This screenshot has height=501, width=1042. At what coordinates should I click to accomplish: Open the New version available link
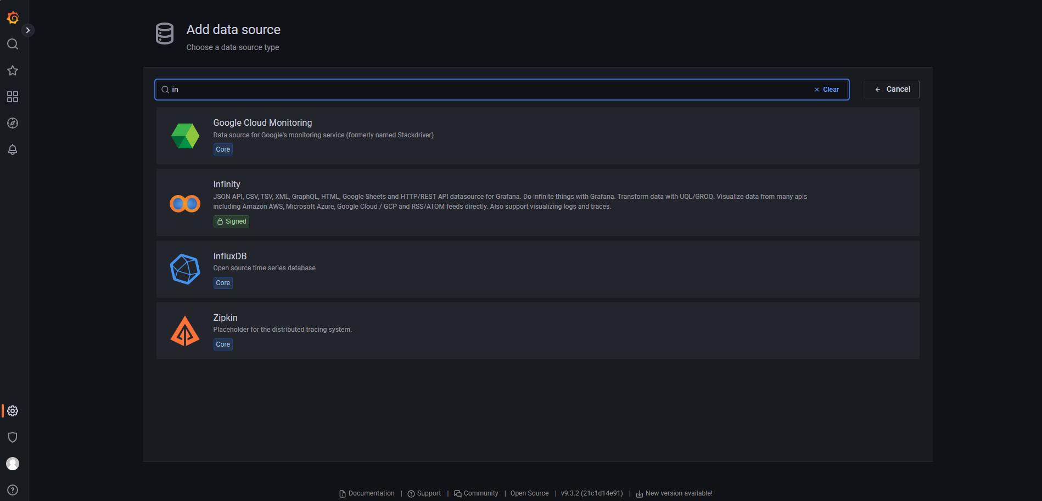[674, 493]
